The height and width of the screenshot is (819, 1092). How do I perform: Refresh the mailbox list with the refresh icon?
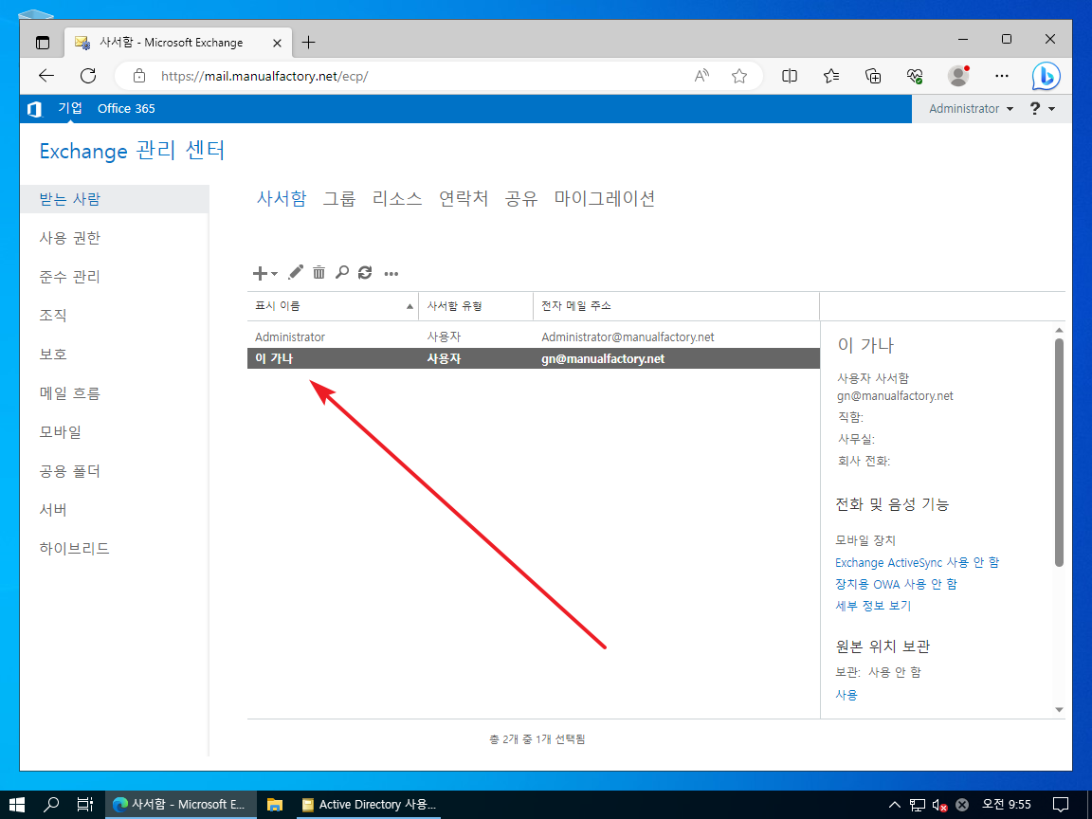coord(365,272)
